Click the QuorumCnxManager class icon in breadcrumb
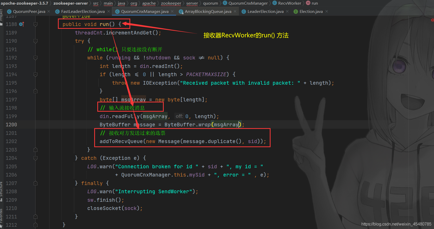The height and width of the screenshot is (229, 434). 225,3
